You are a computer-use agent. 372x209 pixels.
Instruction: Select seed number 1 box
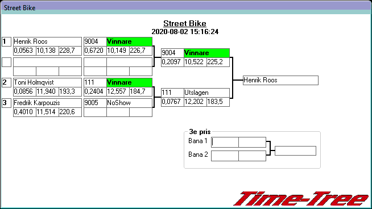(6, 41)
